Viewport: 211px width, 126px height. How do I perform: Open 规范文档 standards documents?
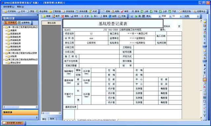pyautogui.click(x=185, y=12)
